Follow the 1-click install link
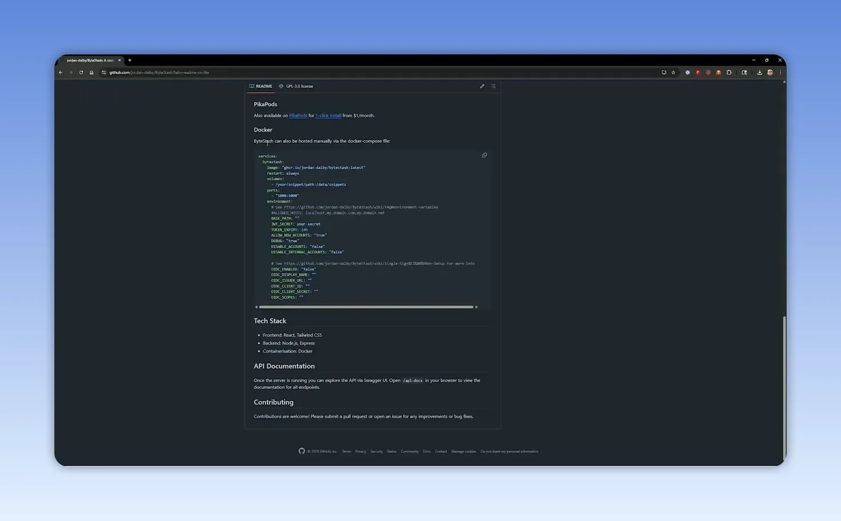Viewport: 841px width, 521px height. [328, 116]
